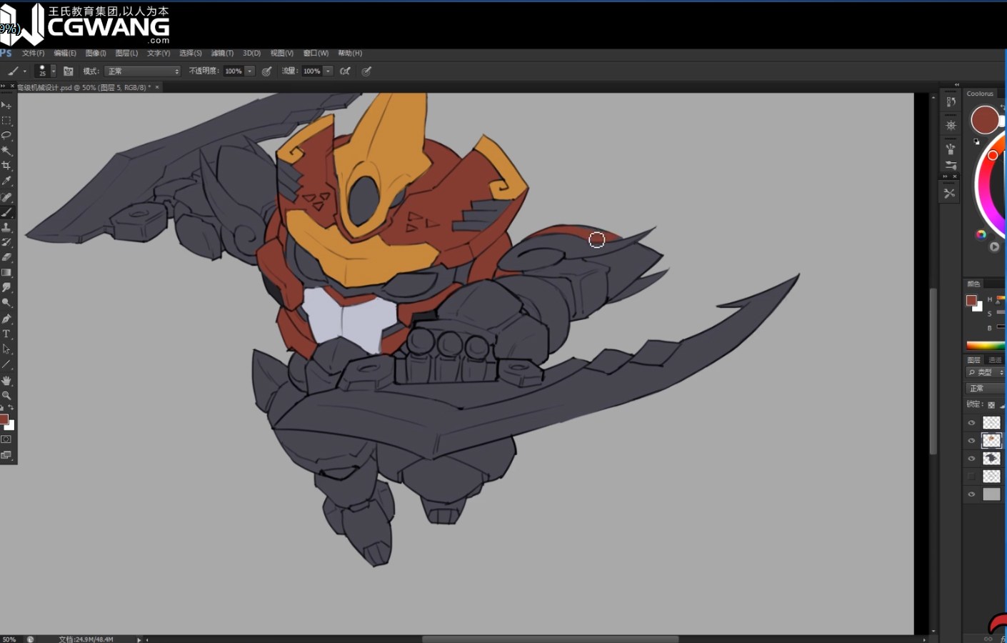Open the brush blend mode 模式 dropdown
This screenshot has width=1007, height=643.
click(142, 71)
